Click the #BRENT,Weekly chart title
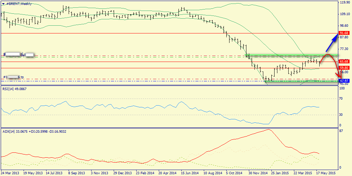Screen dimensions: 352x176 [x=19, y=4]
